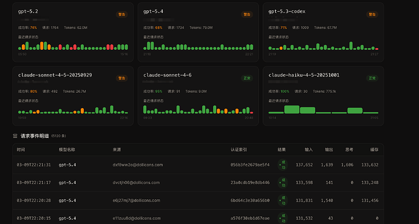Image resolution: width=419 pixels, height=224 pixels.
Task: Click the claude-sonnet-4-6 request status bar chart
Action: pos(198,109)
